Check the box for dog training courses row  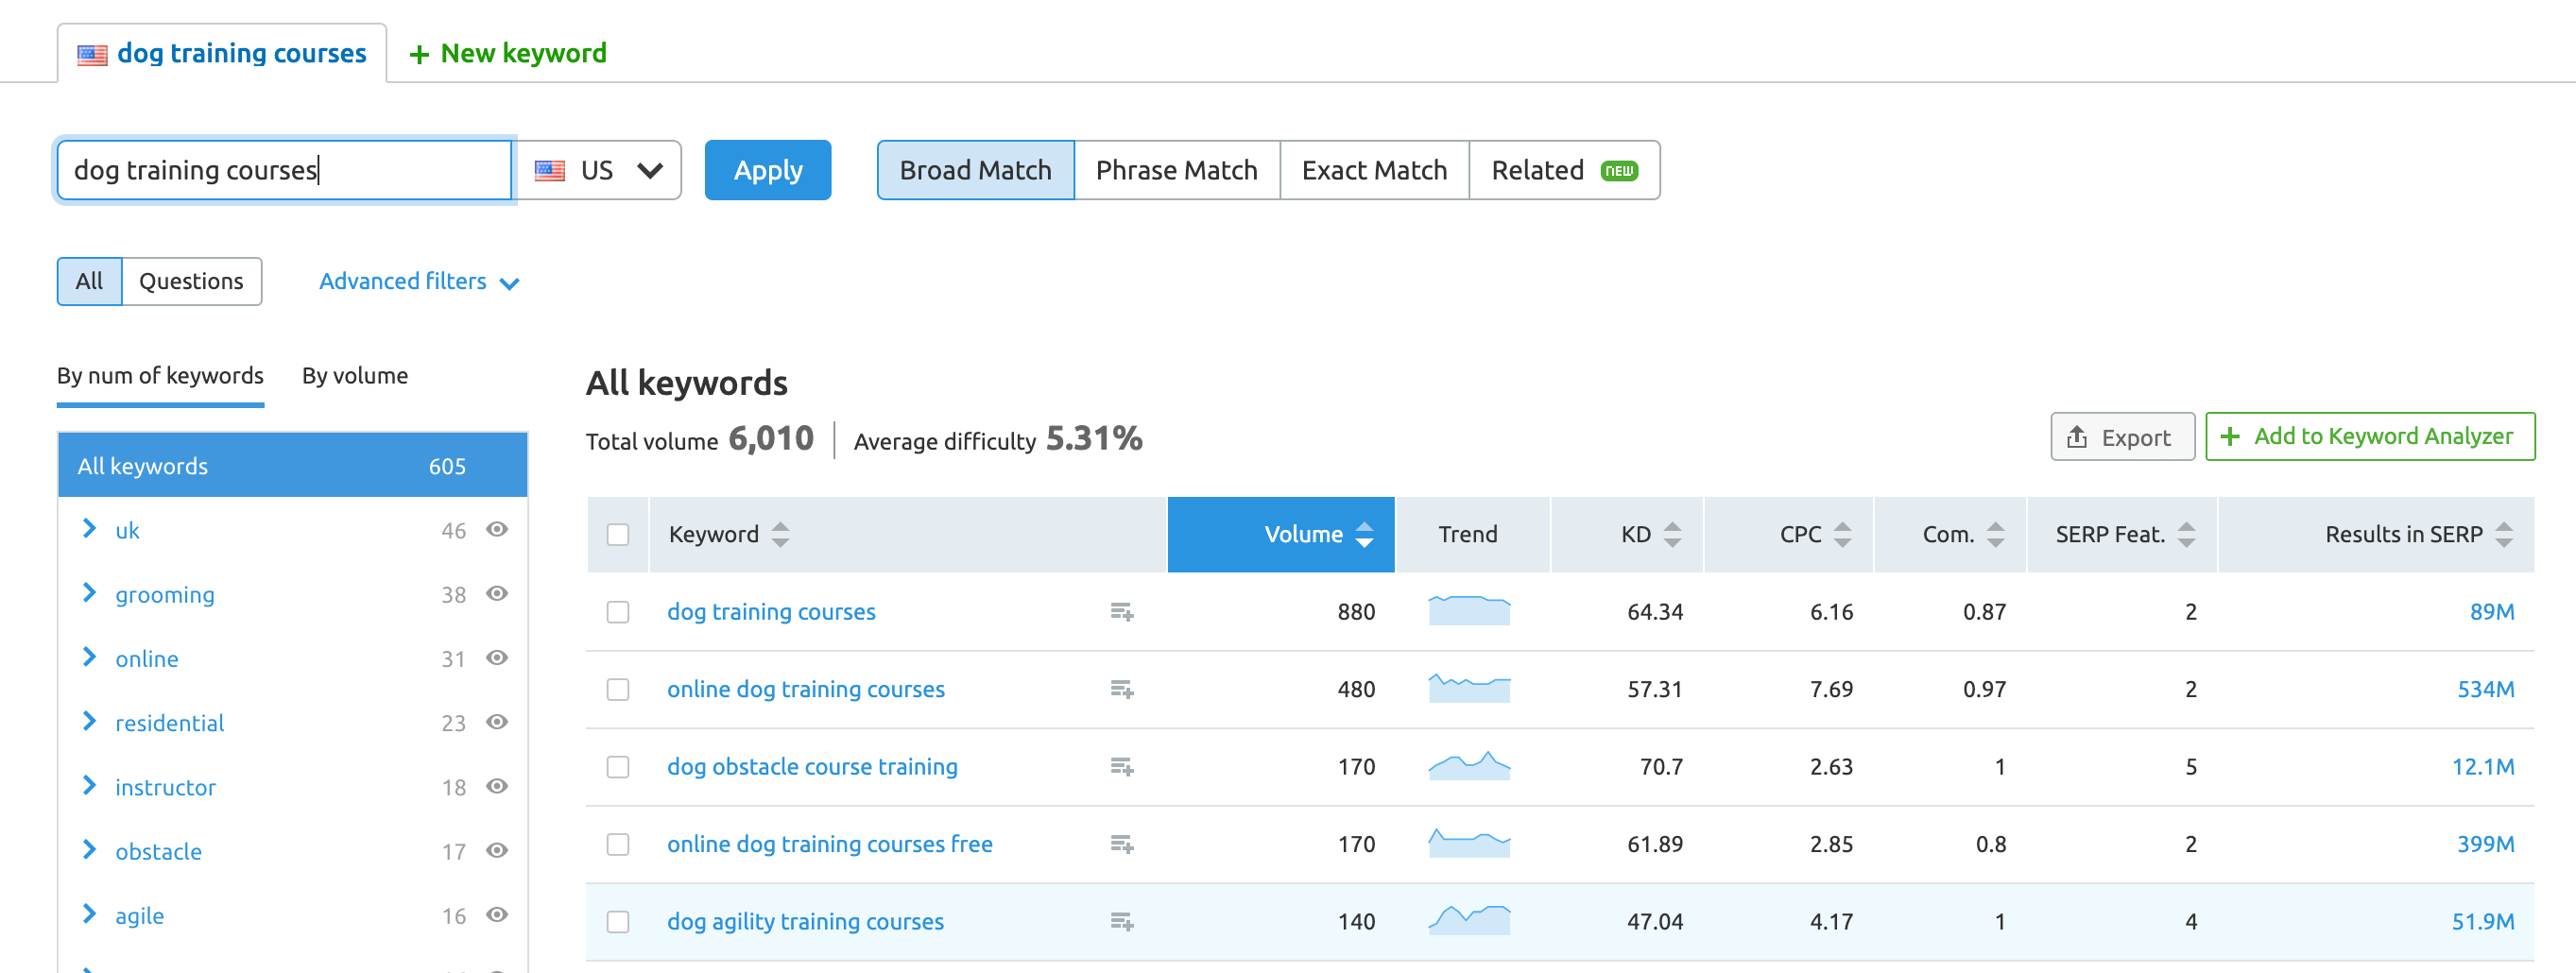point(618,612)
